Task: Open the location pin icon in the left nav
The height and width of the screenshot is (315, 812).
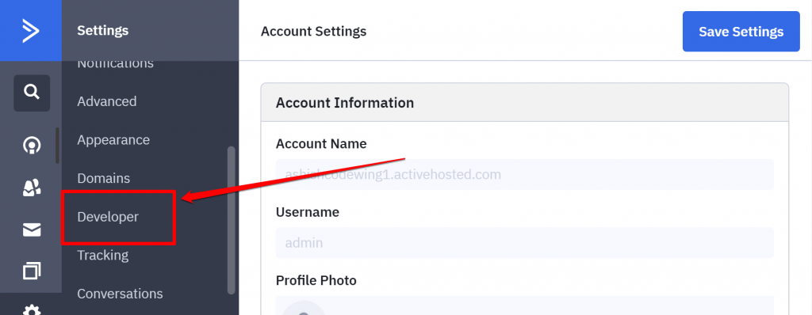Action: (32, 146)
